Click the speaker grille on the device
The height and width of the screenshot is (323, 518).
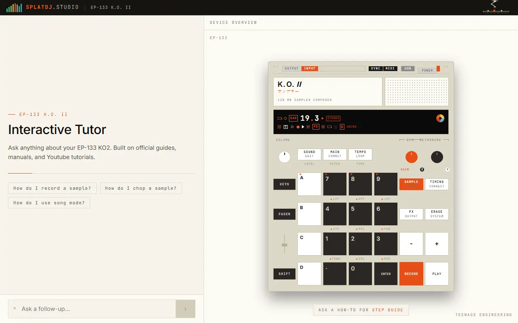coord(417,92)
